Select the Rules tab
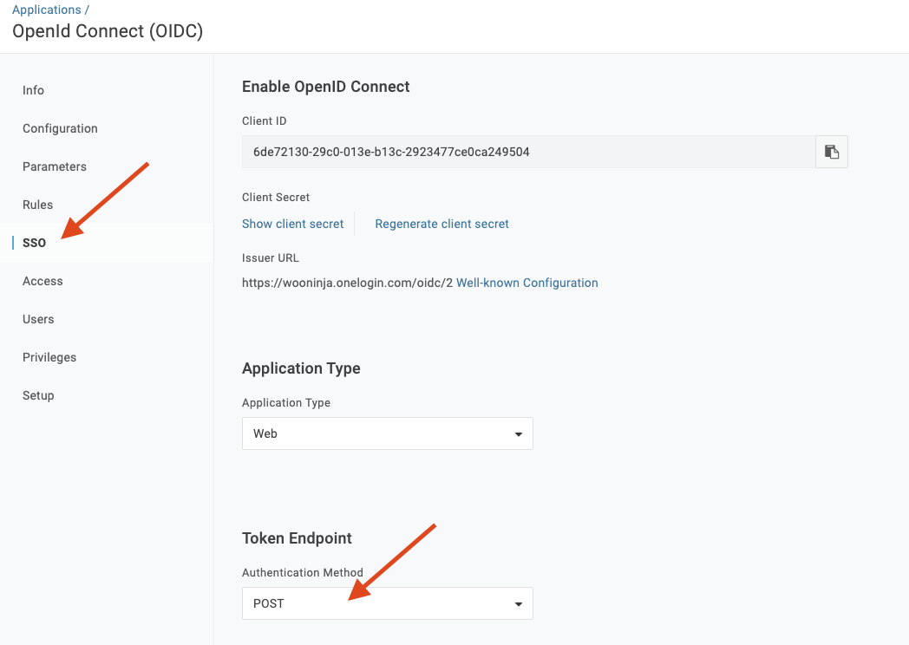The height and width of the screenshot is (645, 909). 38,205
